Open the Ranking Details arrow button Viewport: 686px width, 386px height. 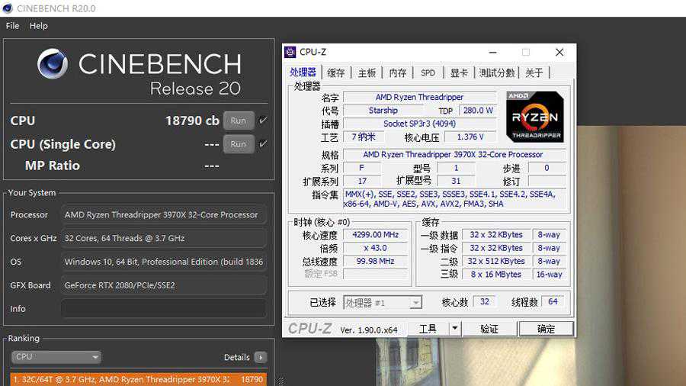(261, 357)
